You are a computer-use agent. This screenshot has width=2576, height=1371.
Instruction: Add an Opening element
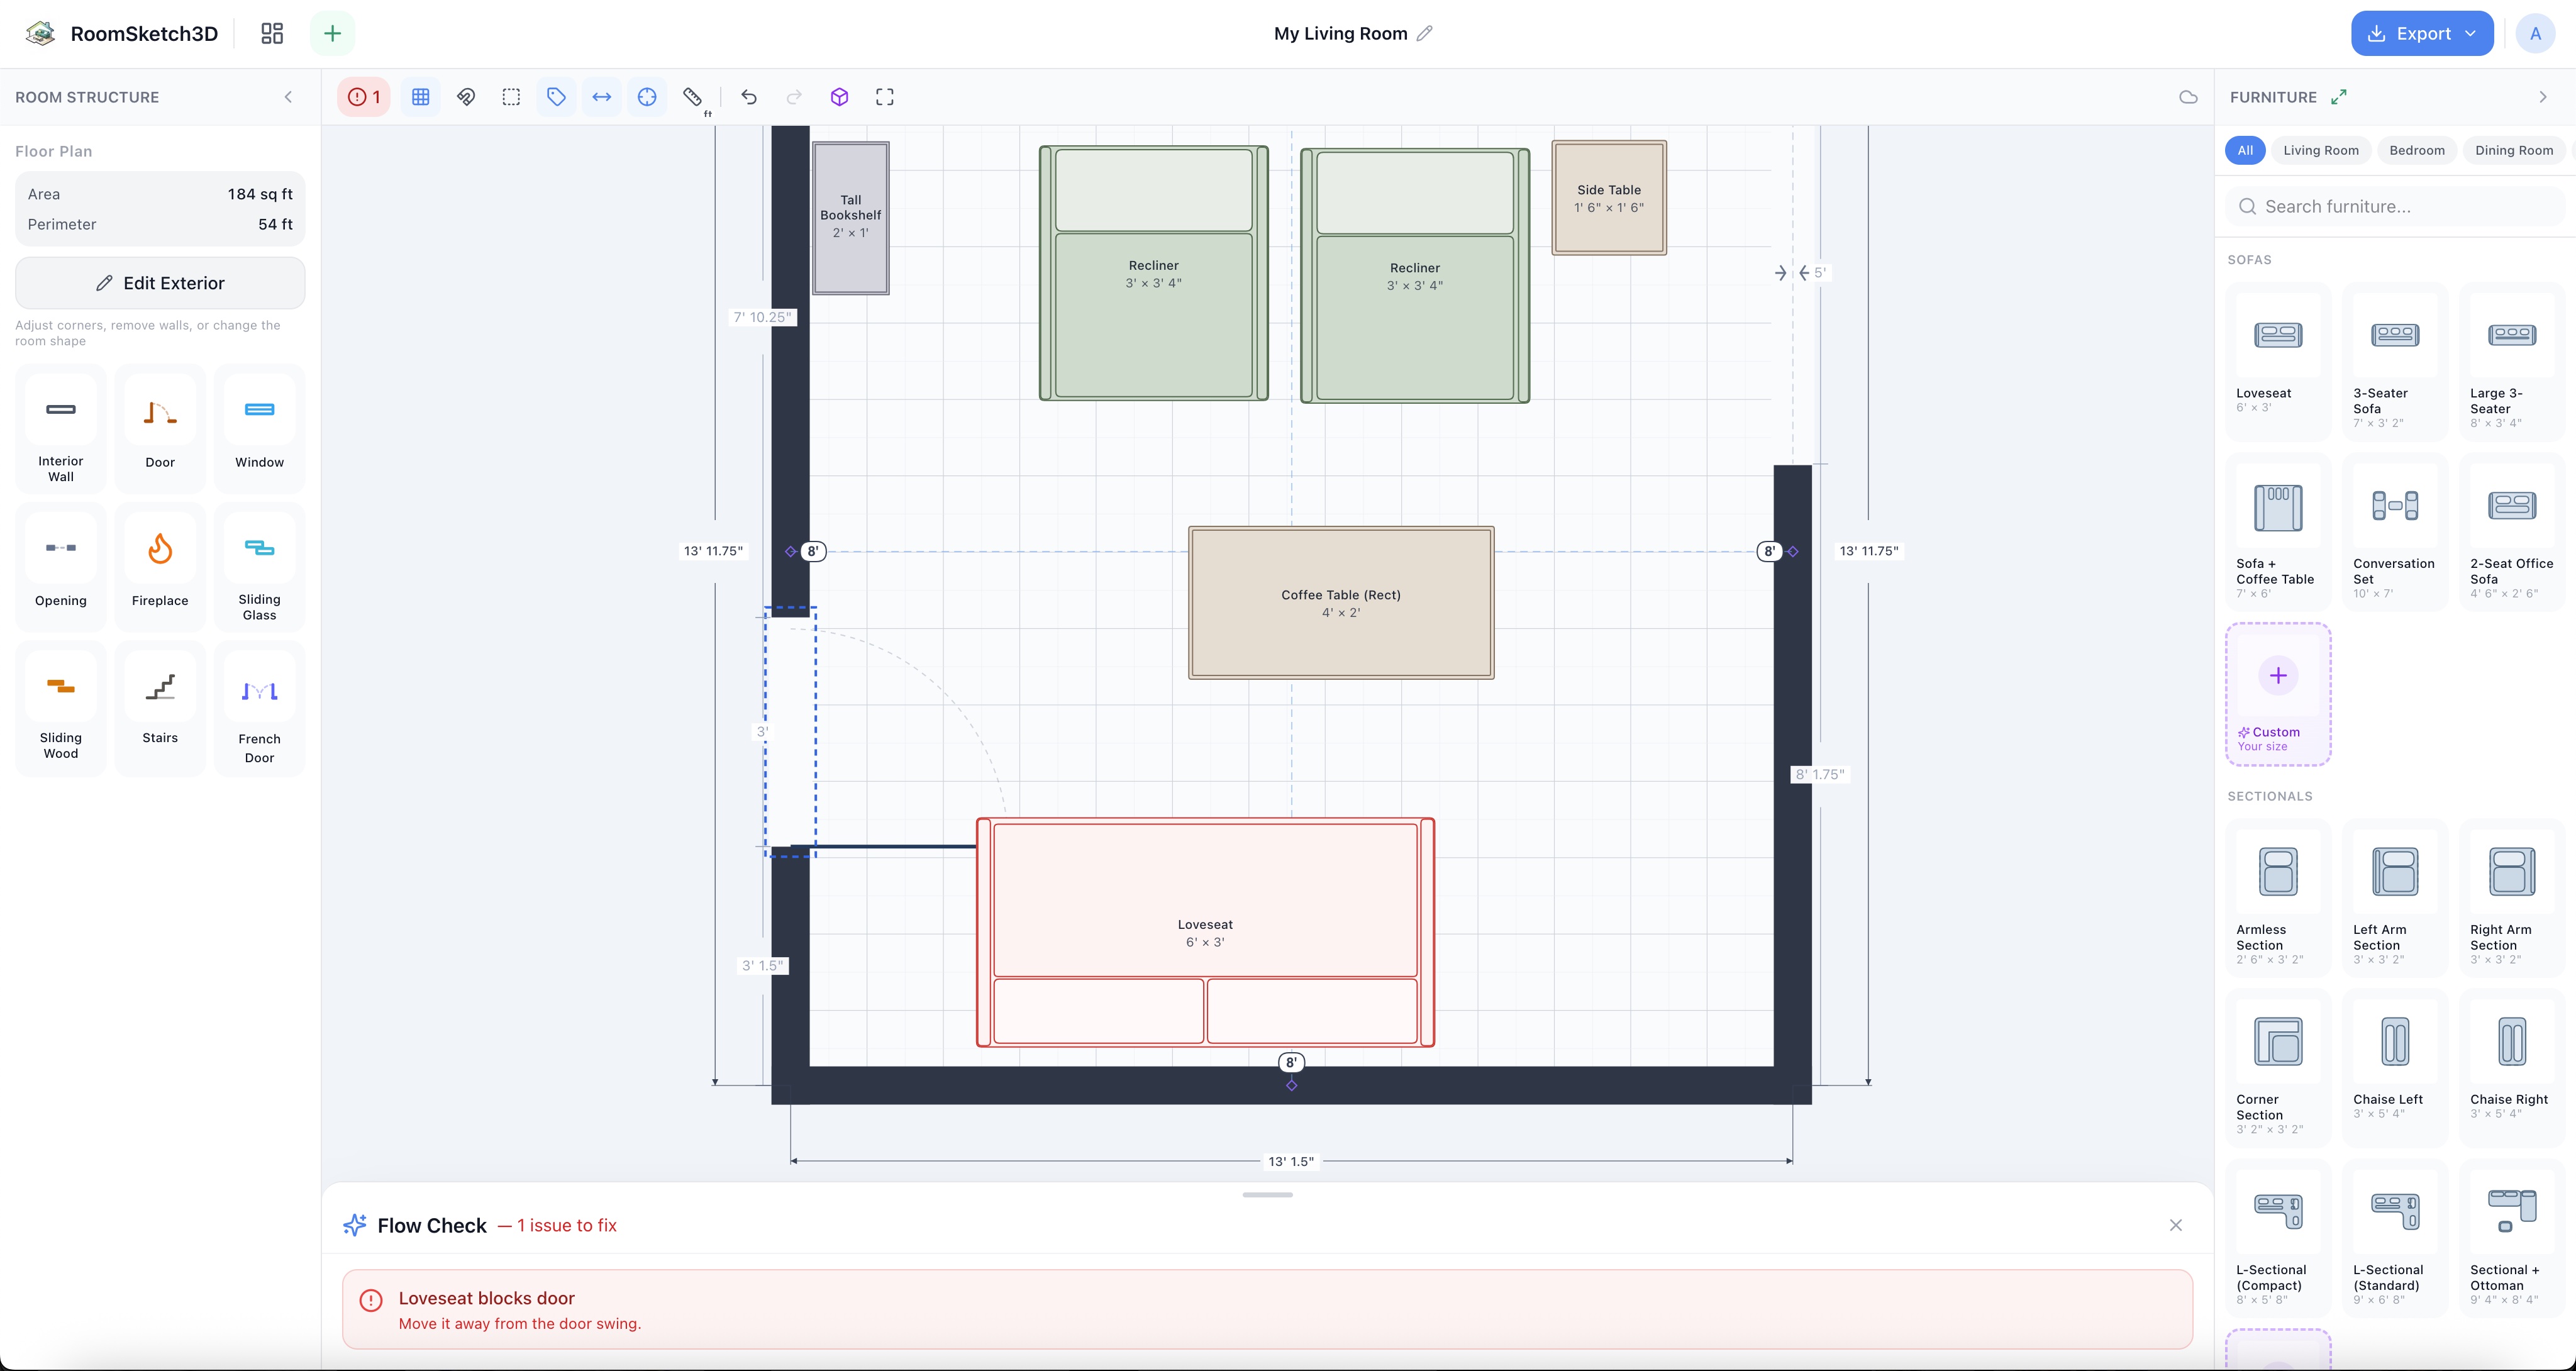pos(61,567)
